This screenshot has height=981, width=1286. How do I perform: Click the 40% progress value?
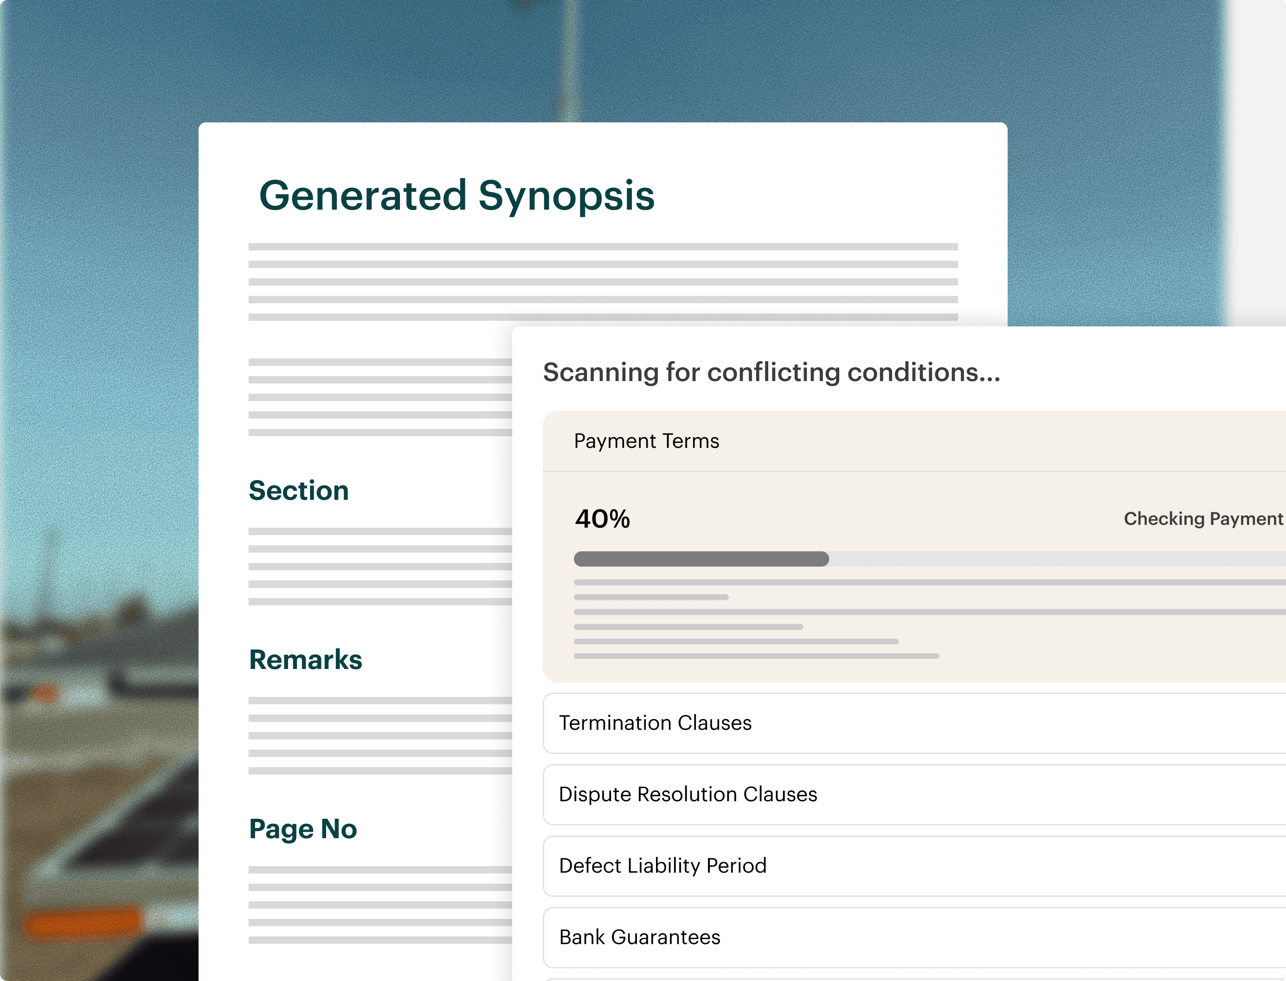point(602,518)
